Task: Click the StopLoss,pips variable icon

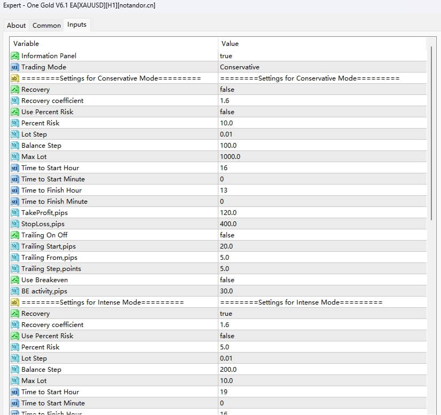Action: (x=15, y=224)
